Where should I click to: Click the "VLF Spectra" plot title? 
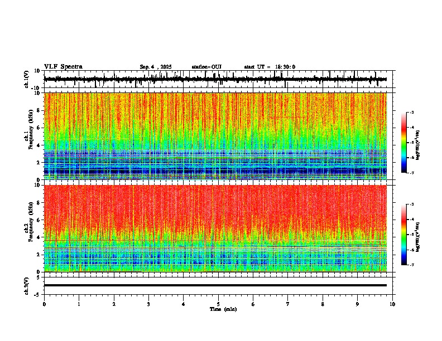pyautogui.click(x=63, y=66)
